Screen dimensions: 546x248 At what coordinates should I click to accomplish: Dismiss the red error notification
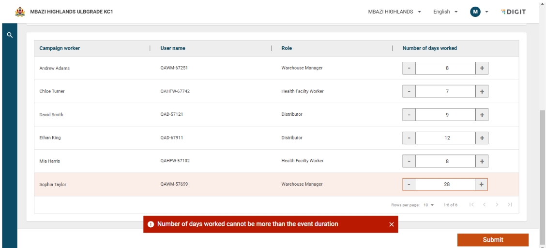click(391, 224)
